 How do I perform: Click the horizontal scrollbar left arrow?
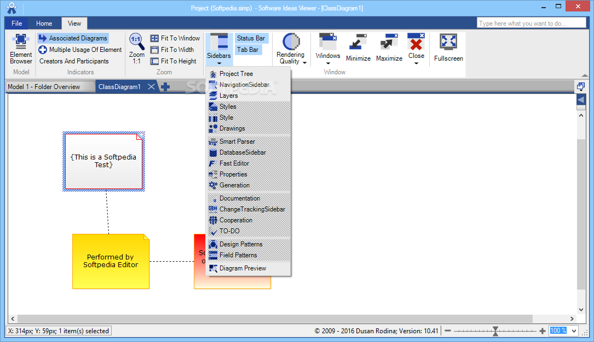13,319
